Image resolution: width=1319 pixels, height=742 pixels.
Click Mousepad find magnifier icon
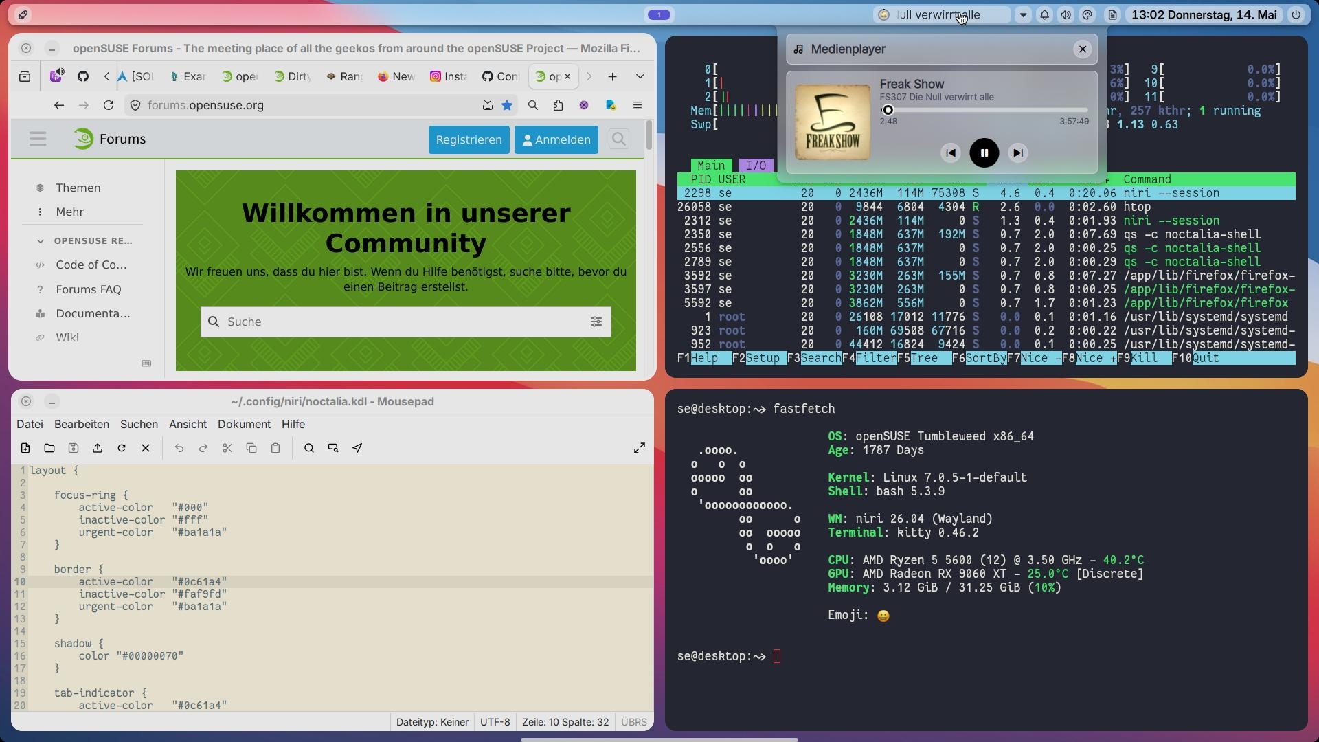click(x=309, y=448)
